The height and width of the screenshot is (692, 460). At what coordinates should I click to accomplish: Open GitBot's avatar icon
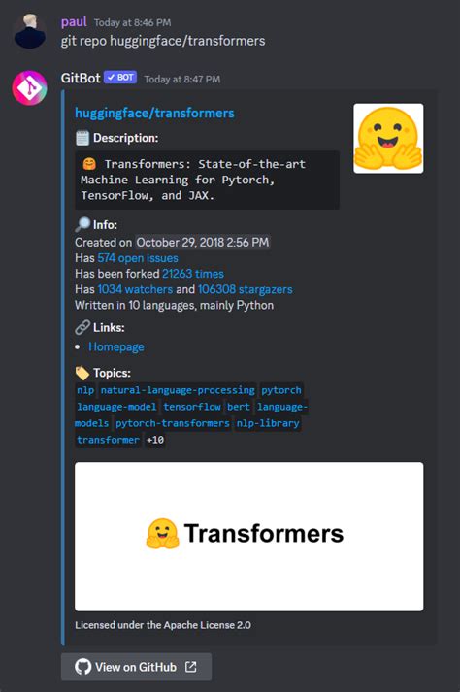pos(29,87)
